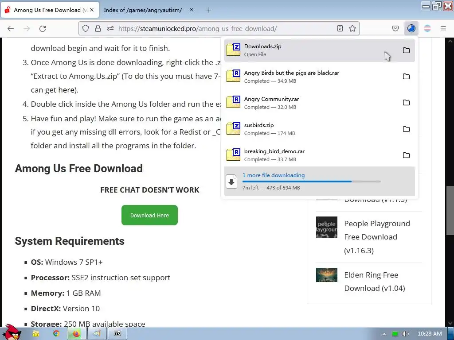Go back with the browser back arrow
The width and height of the screenshot is (454, 340).
point(11,28)
